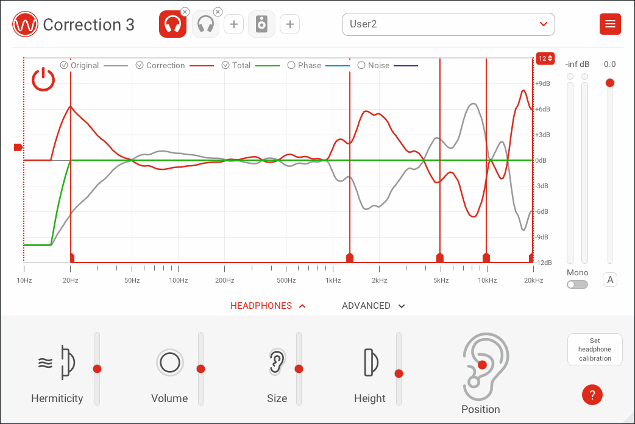Open the red hamburger menu
This screenshot has width=635, height=424.
click(x=610, y=24)
